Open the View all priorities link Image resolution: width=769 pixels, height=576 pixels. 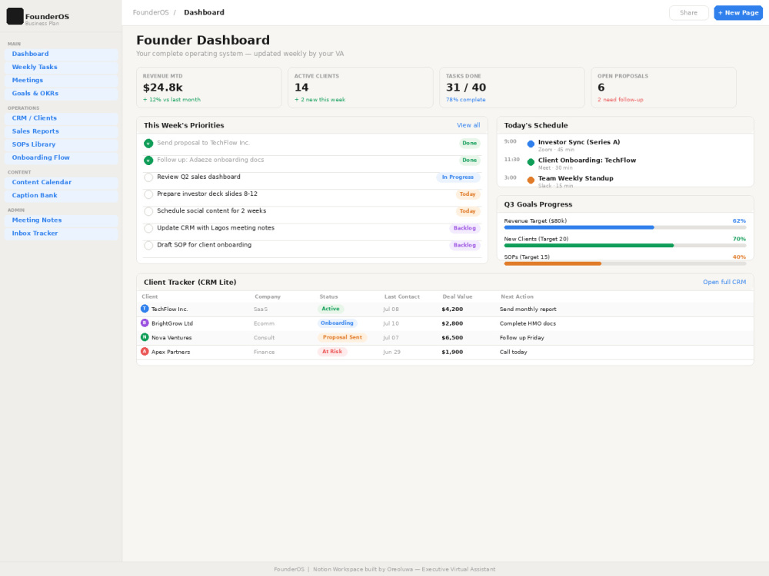(468, 125)
